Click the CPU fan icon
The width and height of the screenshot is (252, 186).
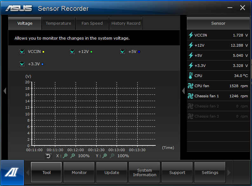[190, 86]
